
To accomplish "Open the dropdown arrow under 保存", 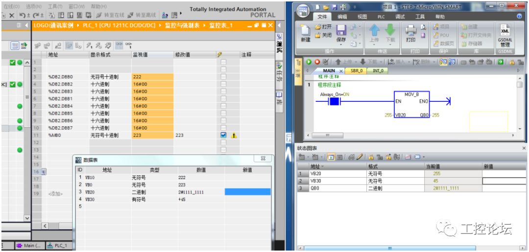I will (341, 45).
